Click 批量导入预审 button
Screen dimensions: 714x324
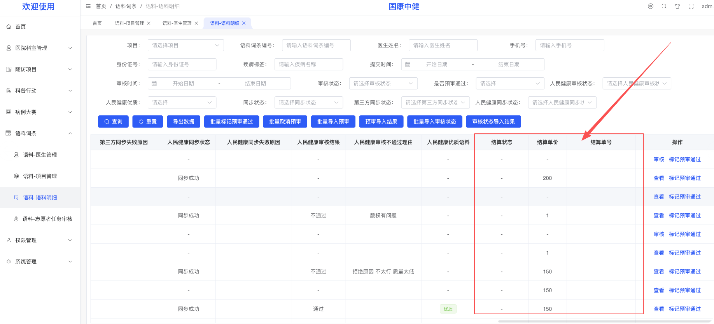333,122
